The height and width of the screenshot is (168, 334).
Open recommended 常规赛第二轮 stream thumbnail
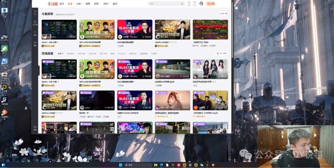[97, 30]
